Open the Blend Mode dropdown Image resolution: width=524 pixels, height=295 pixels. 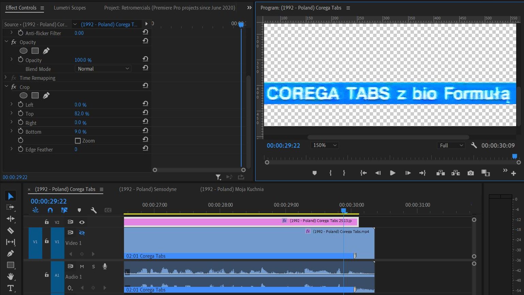(x=103, y=69)
